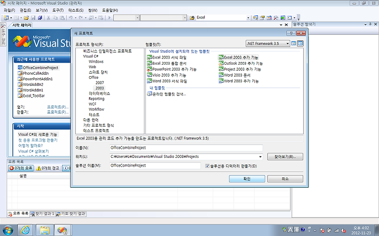Open the 파일(F) menu
Screen dimensions: 379x236
[9, 10]
